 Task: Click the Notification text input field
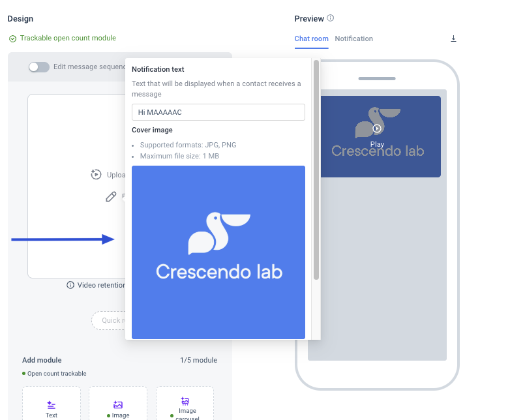pos(218,112)
